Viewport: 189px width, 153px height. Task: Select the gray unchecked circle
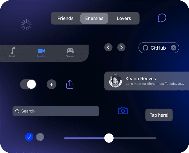[40, 137]
